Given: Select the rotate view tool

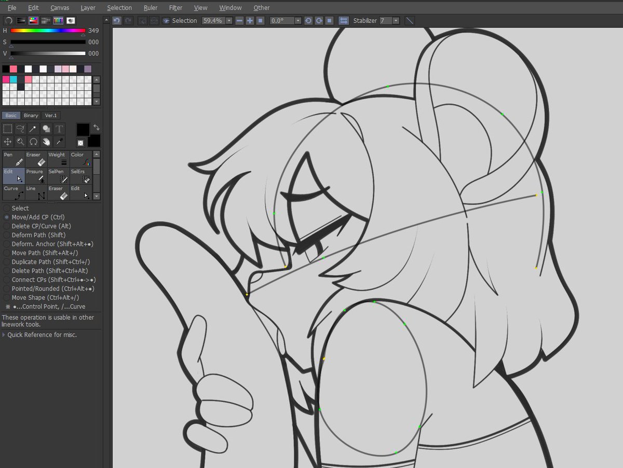Looking at the screenshot, I should [x=34, y=141].
